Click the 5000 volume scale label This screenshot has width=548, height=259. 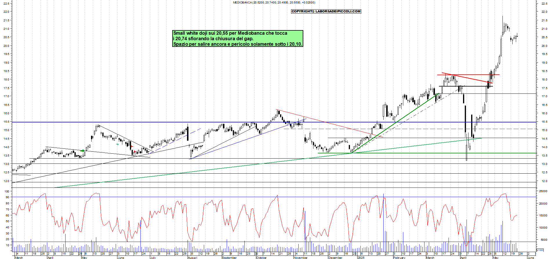click(x=544, y=240)
